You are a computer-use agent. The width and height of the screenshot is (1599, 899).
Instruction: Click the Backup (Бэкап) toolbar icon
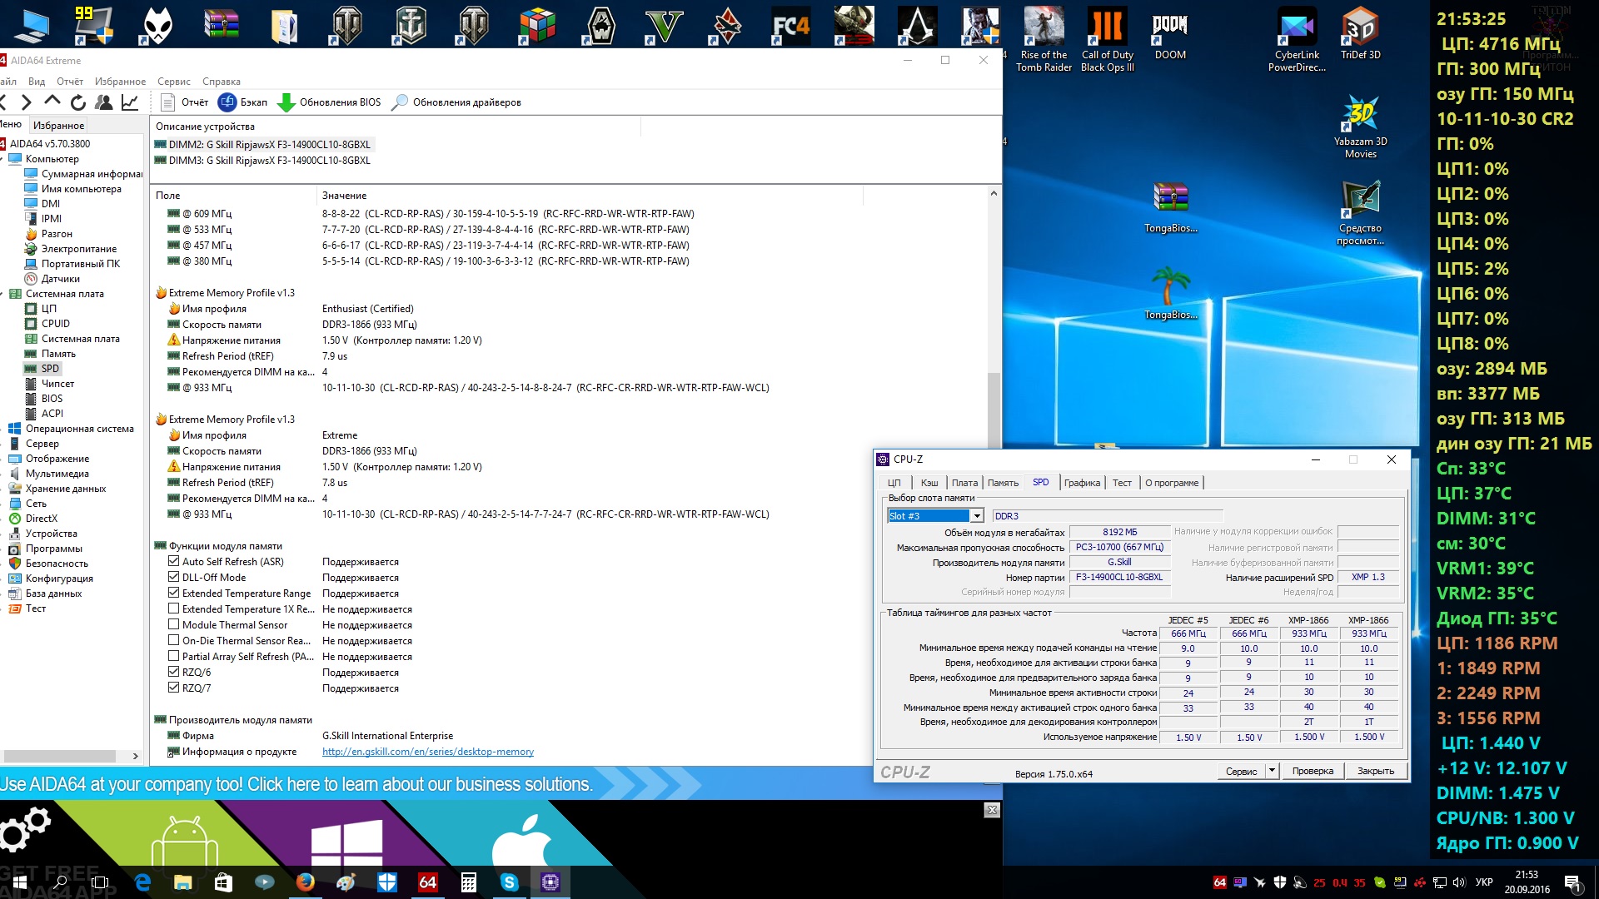tap(227, 102)
